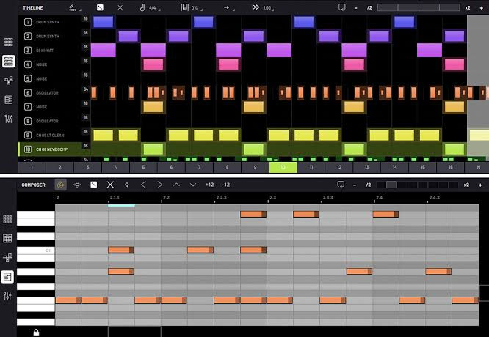Viewport: 489px width, 337px height.
Task: Toggle track 2 Drum Synth number box
Action: tap(28, 36)
